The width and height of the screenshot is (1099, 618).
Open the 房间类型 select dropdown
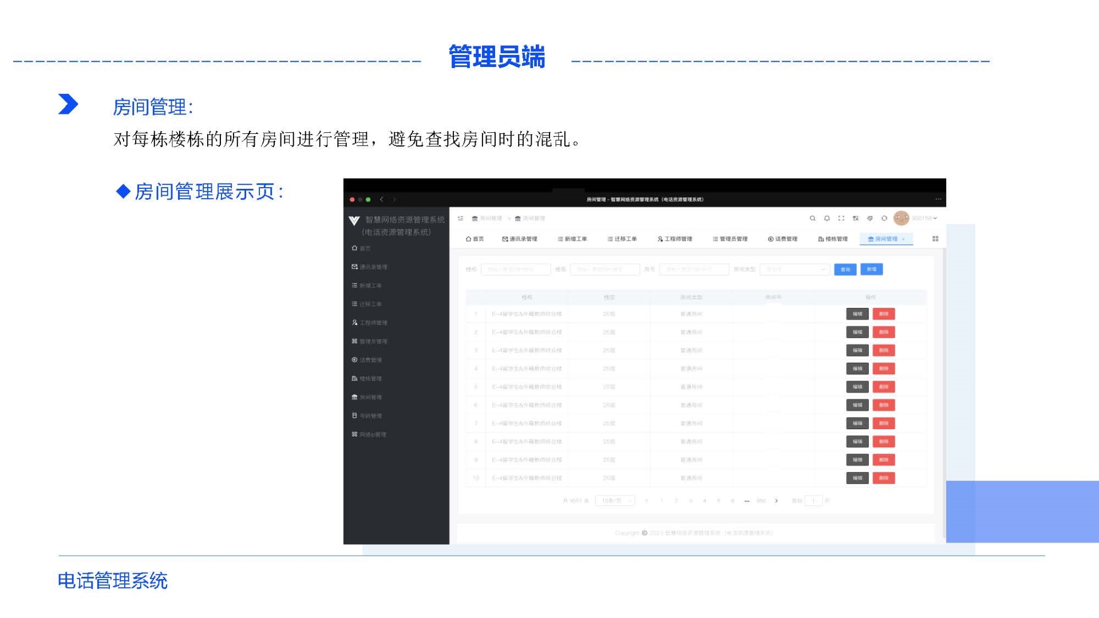pos(794,269)
